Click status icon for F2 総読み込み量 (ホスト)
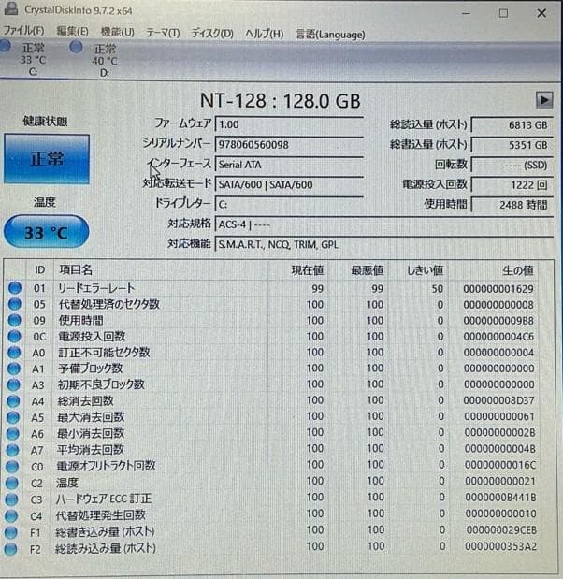 click(10, 549)
